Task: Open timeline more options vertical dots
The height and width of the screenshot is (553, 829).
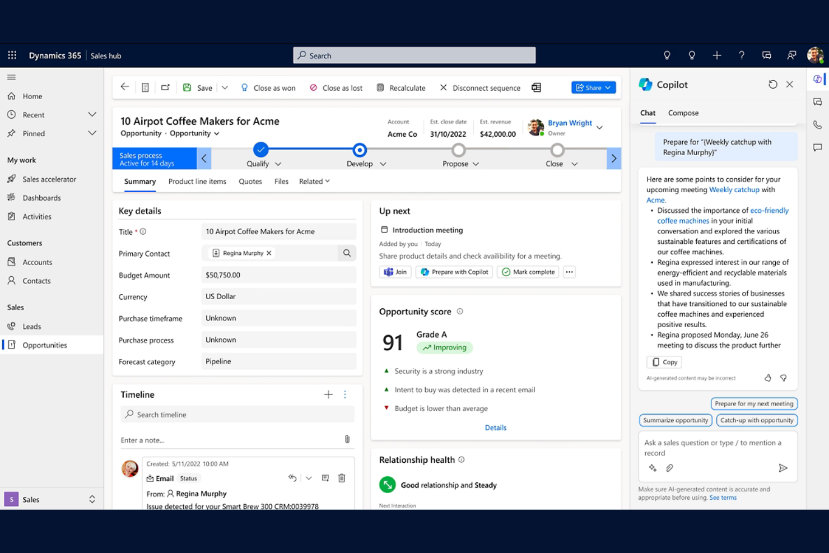Action: (x=345, y=394)
